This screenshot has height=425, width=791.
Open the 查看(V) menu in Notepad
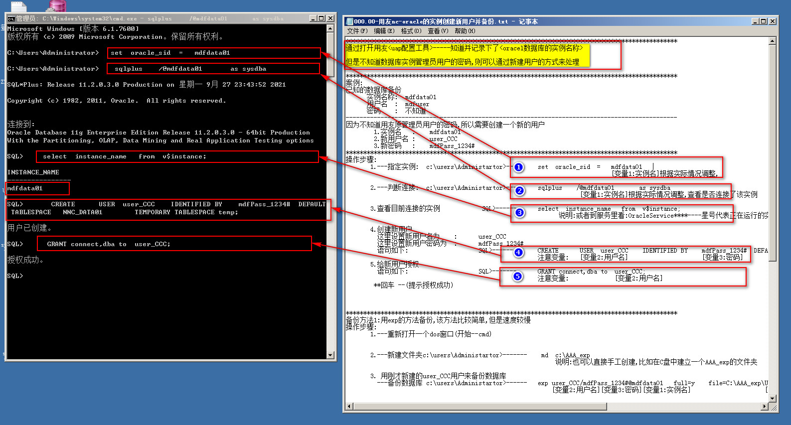tap(438, 31)
